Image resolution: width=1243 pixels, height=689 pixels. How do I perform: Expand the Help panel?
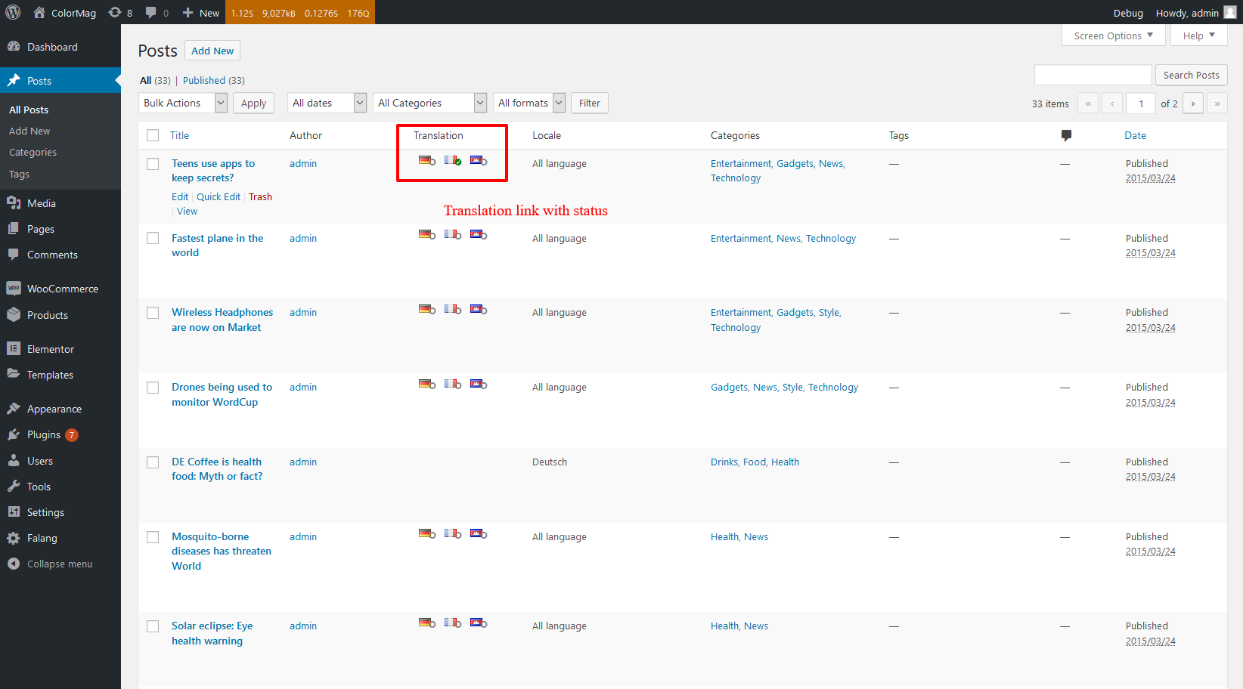click(1198, 36)
